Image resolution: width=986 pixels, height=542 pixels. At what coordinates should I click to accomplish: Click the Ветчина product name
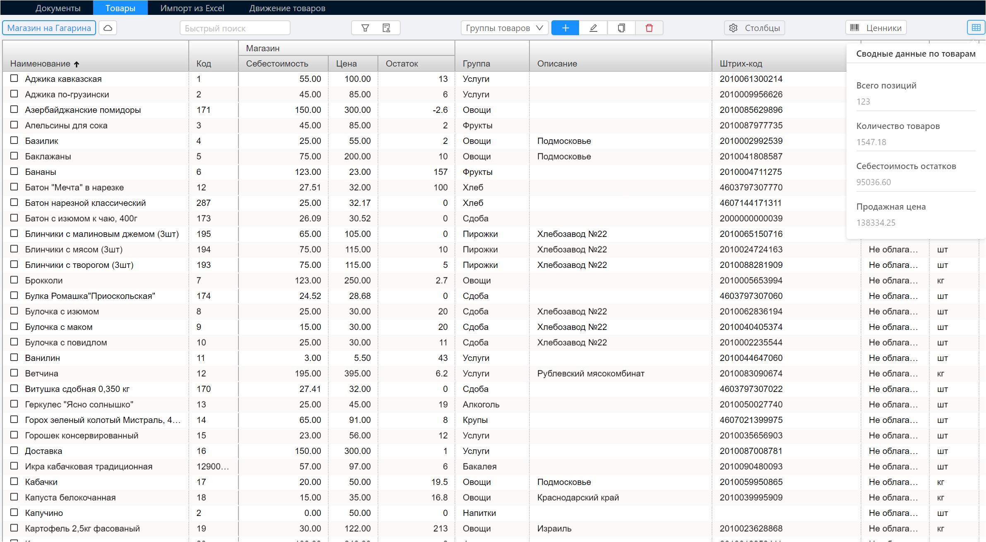pos(41,373)
